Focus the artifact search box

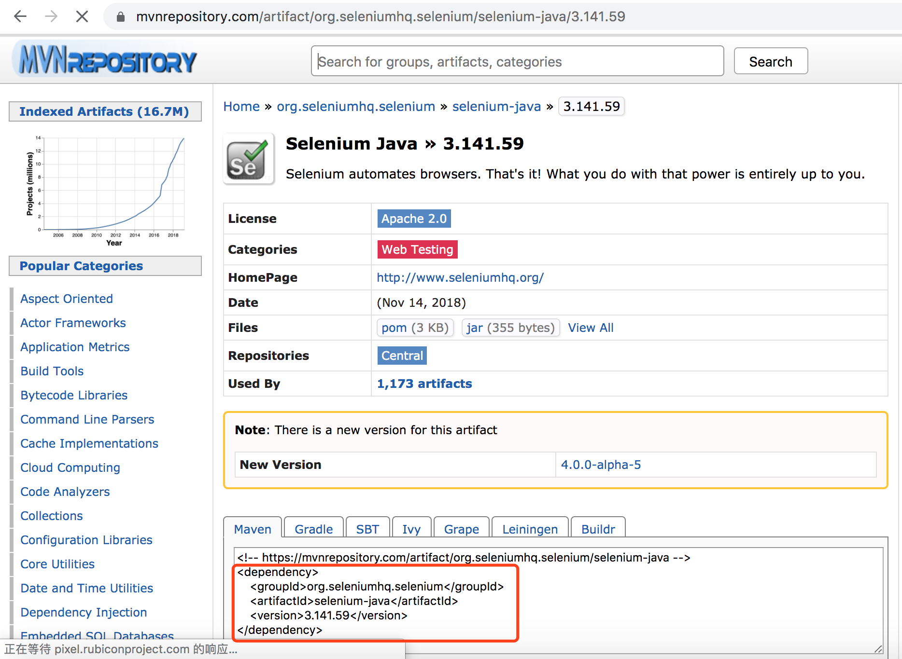click(x=517, y=61)
